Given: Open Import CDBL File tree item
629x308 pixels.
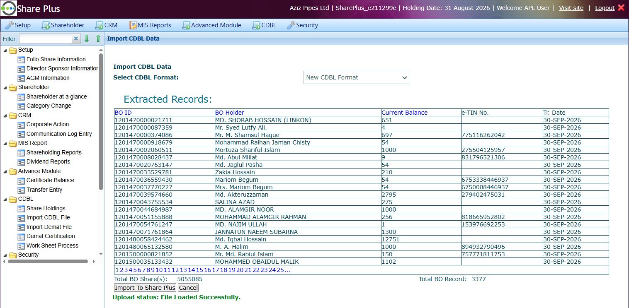Looking at the screenshot, I should (x=48, y=218).
